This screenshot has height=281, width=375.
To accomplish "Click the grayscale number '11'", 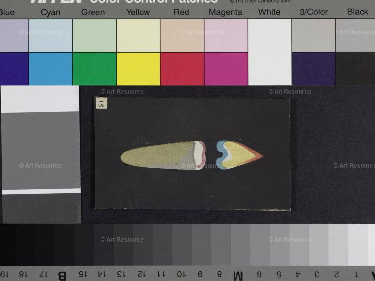I will [161, 274].
